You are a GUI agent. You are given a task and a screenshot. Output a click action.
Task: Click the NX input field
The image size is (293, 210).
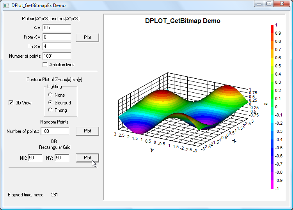(x=35, y=158)
